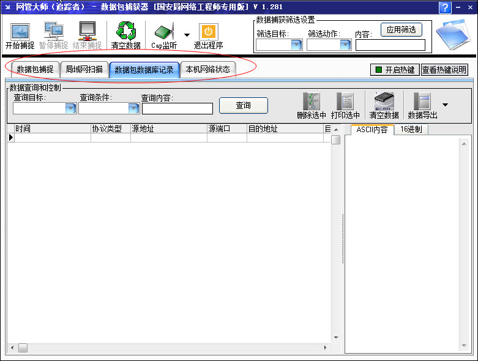Expand the arrow next to Cap监听
The height and width of the screenshot is (361, 478).
pyautogui.click(x=187, y=35)
